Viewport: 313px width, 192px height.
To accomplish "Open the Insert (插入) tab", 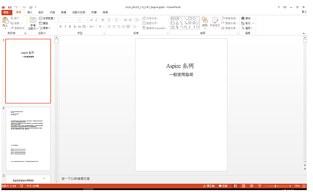I will point(30,12).
